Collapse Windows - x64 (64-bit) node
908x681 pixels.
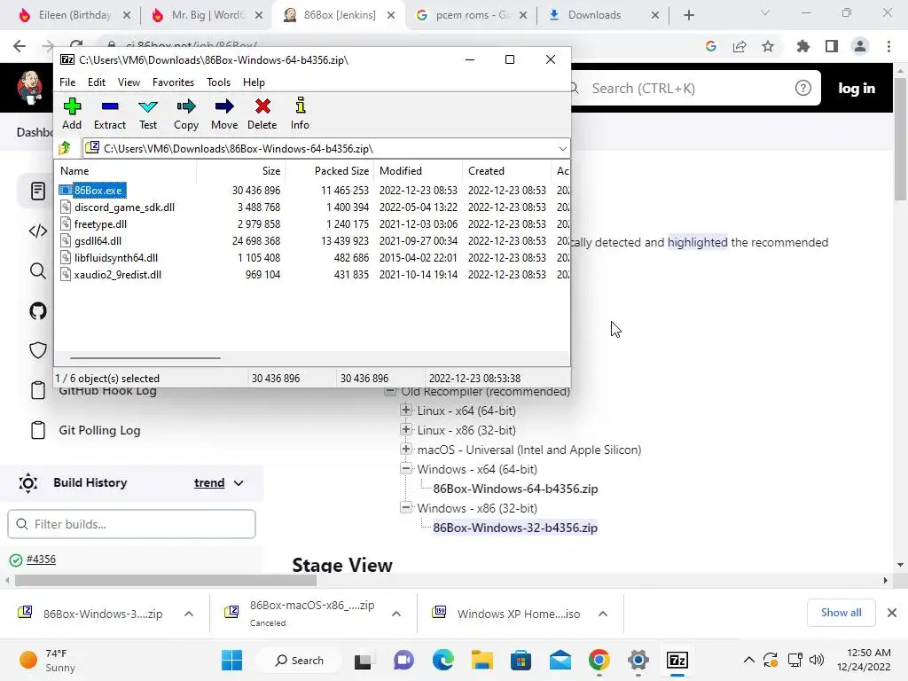[x=406, y=468]
